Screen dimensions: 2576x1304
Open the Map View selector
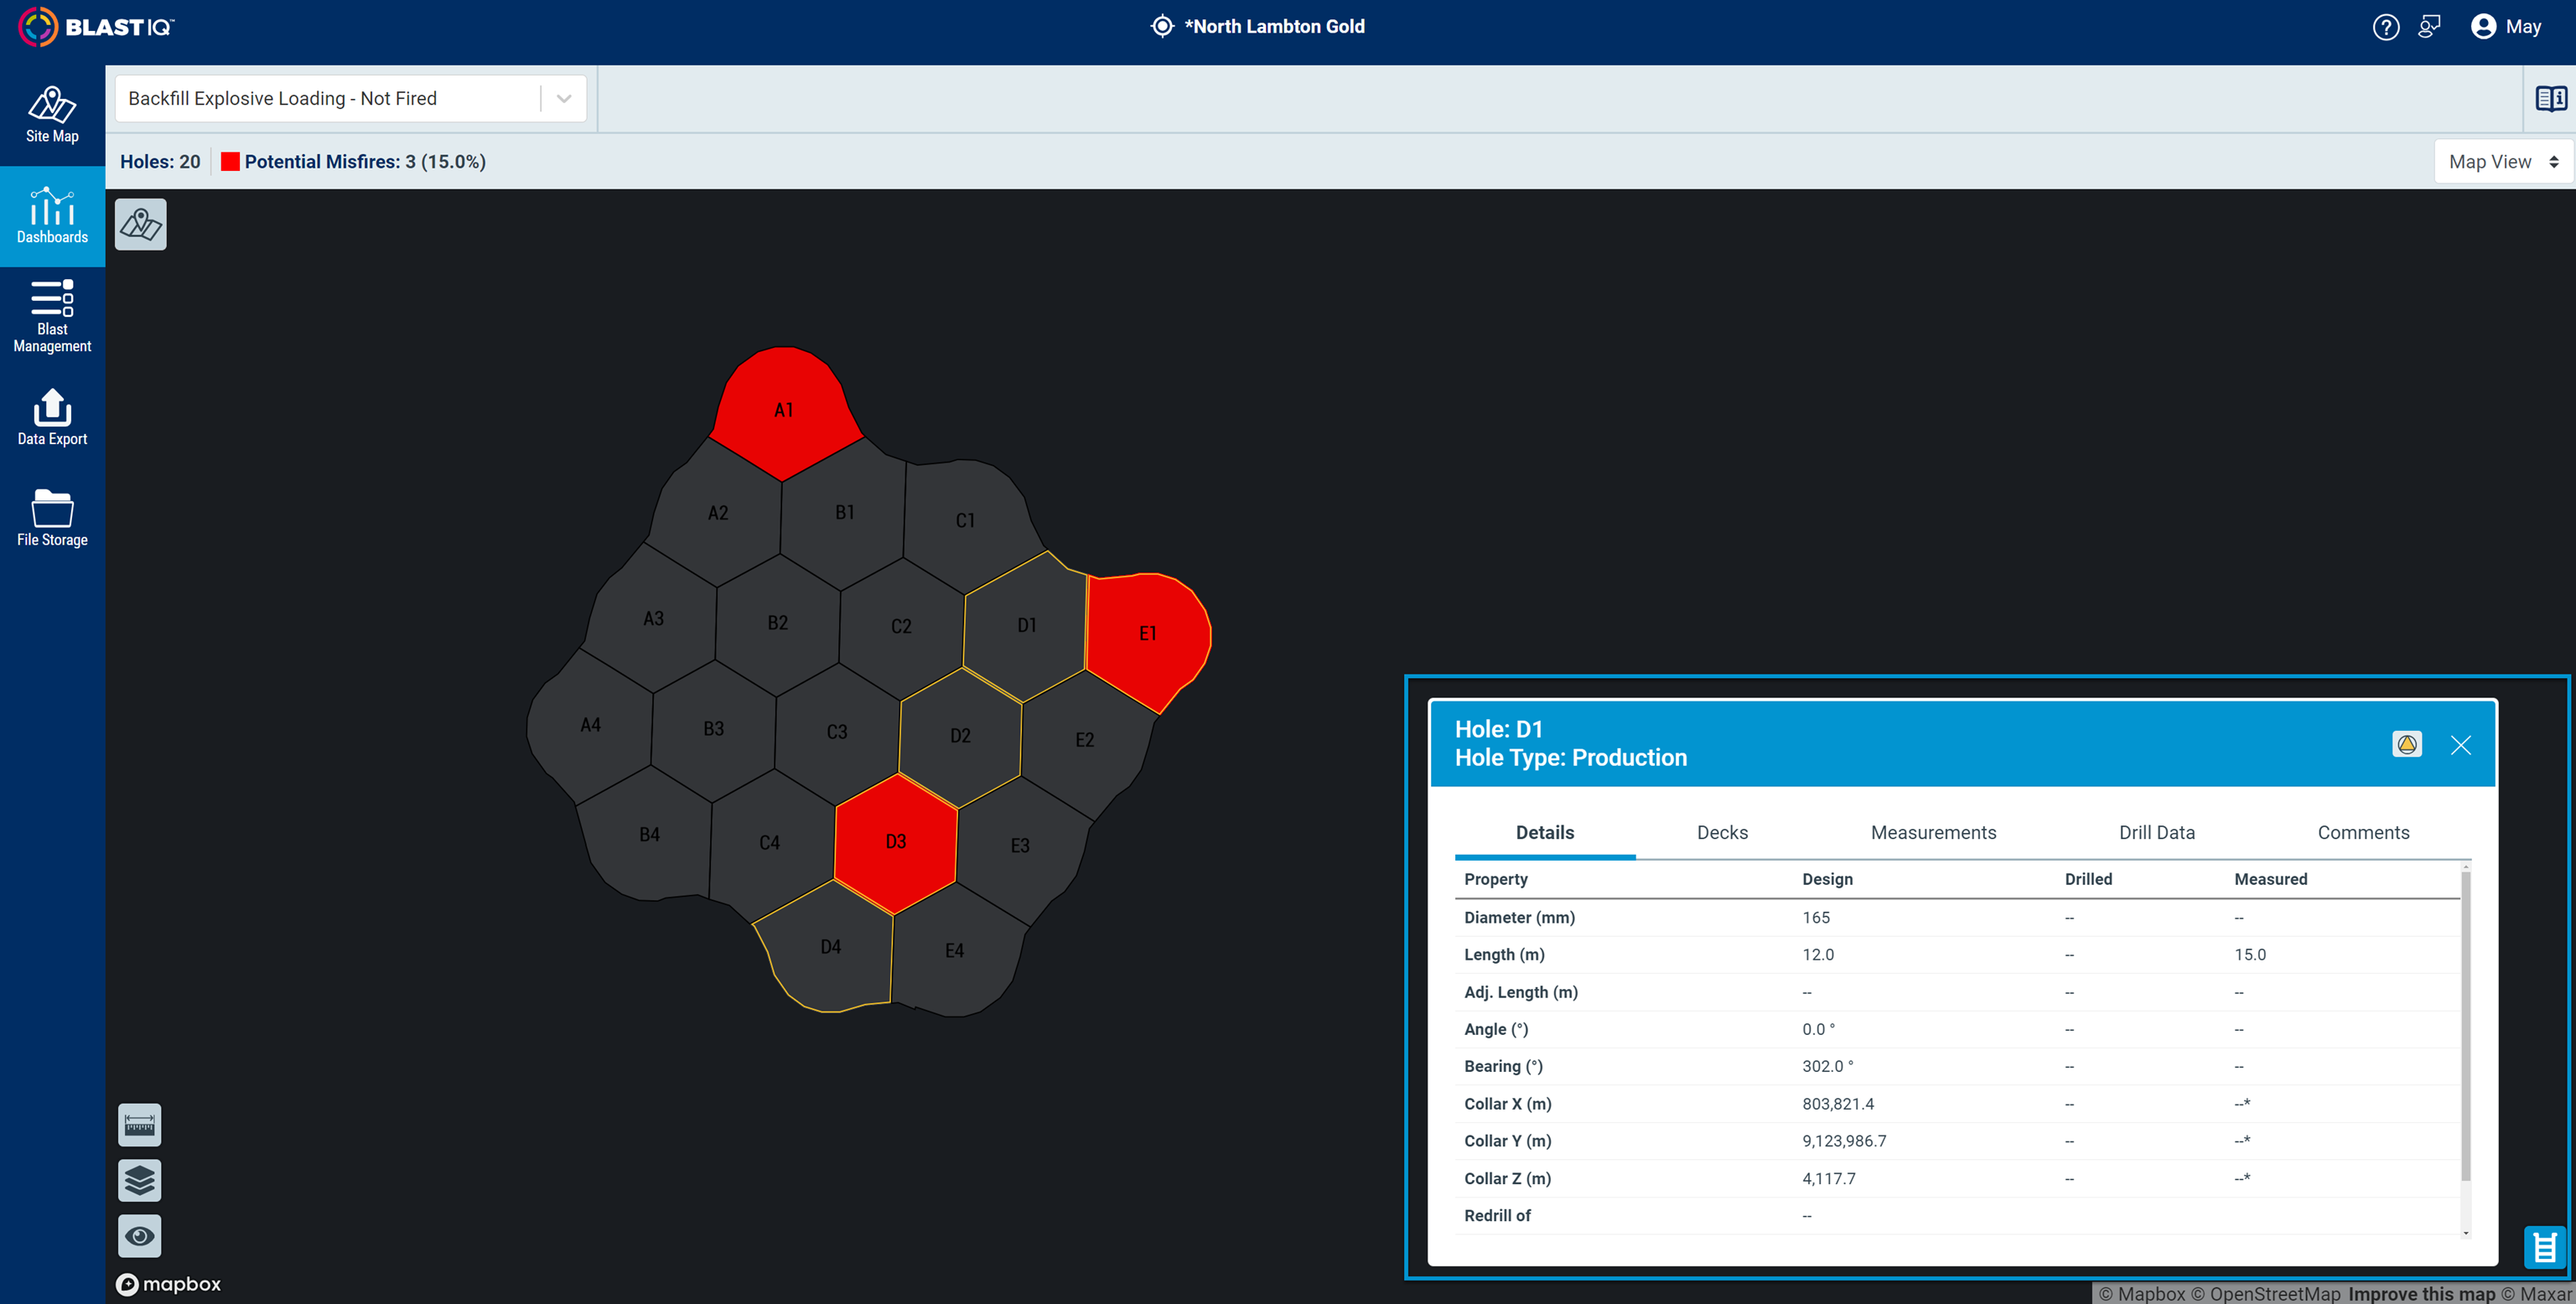[2503, 162]
